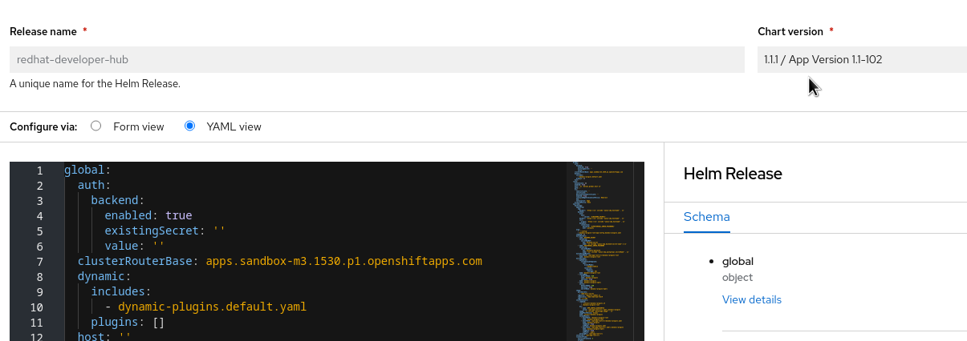This screenshot has width=967, height=341.
Task: Click the 'includes:' line in editor
Action: click(121, 291)
